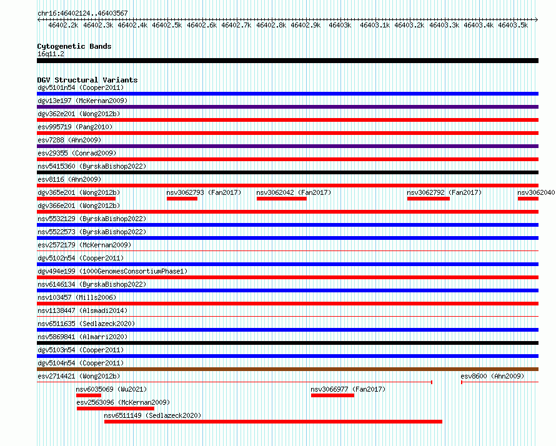Viewport: 556px width, 446px height.
Task: Open nsv5532129 (ByrskaBishop2022) label
Action: pyautogui.click(x=92, y=219)
